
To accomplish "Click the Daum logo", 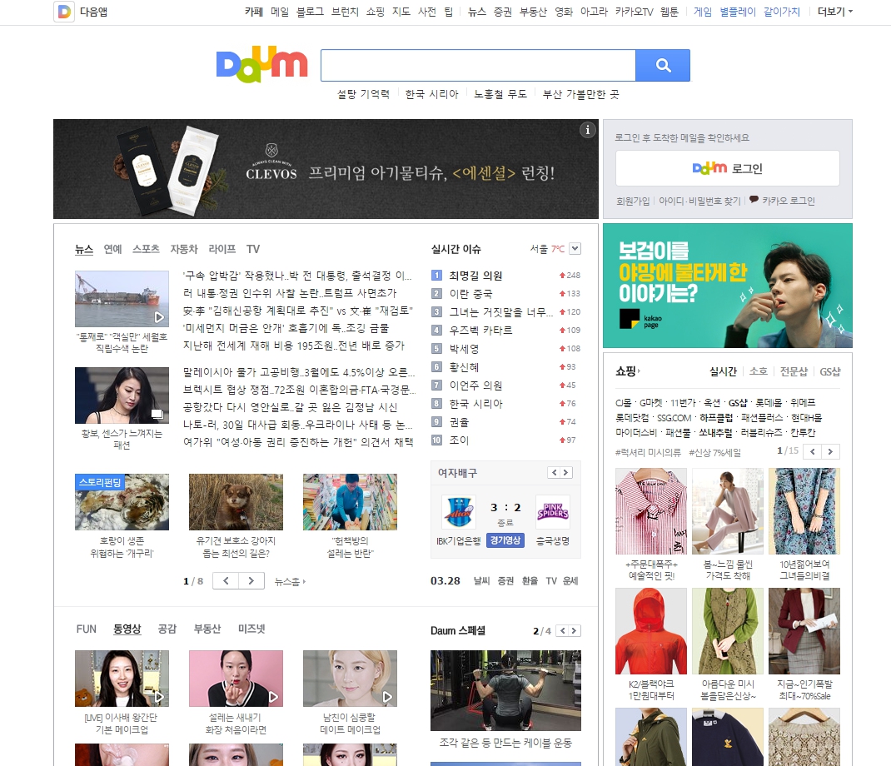I will click(261, 66).
